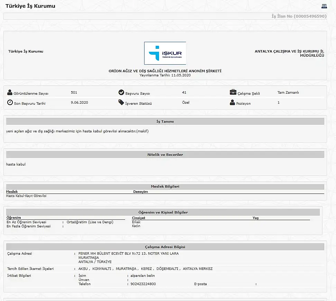Click the Nitelik ve Beceriler section header
Image resolution: width=336 pixels, height=301 pixels.
point(165,155)
